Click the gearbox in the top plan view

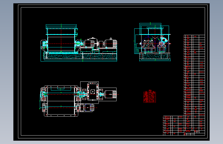[x=93, y=91]
